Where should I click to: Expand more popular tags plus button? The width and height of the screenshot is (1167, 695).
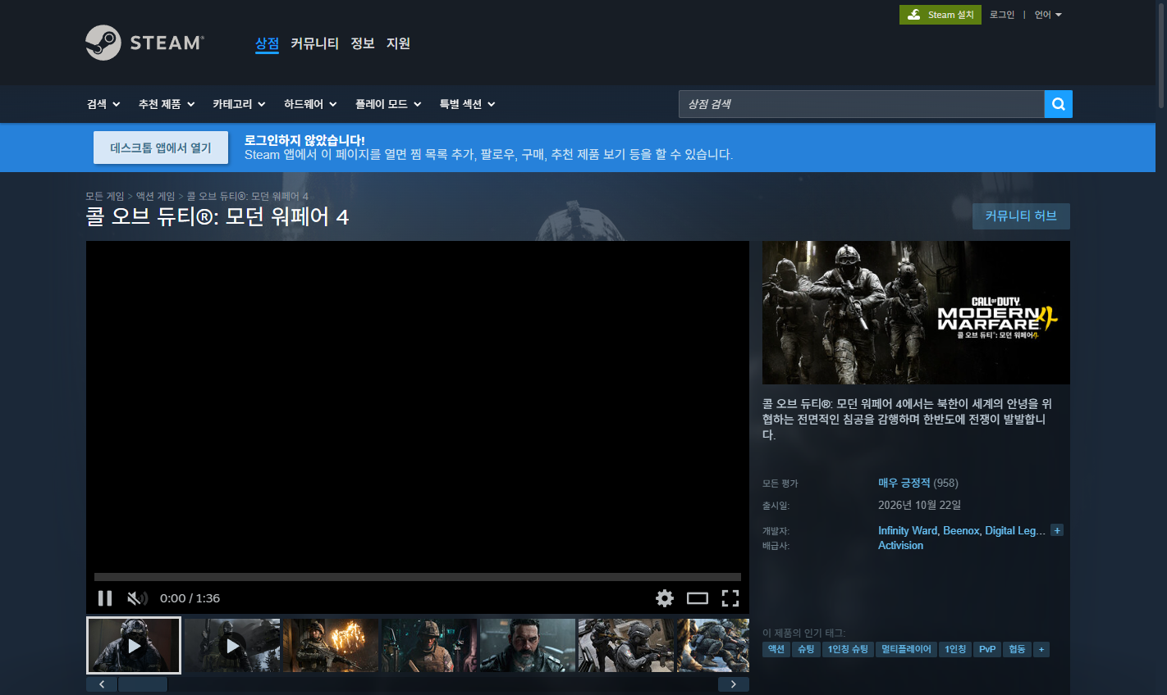pos(1041,649)
